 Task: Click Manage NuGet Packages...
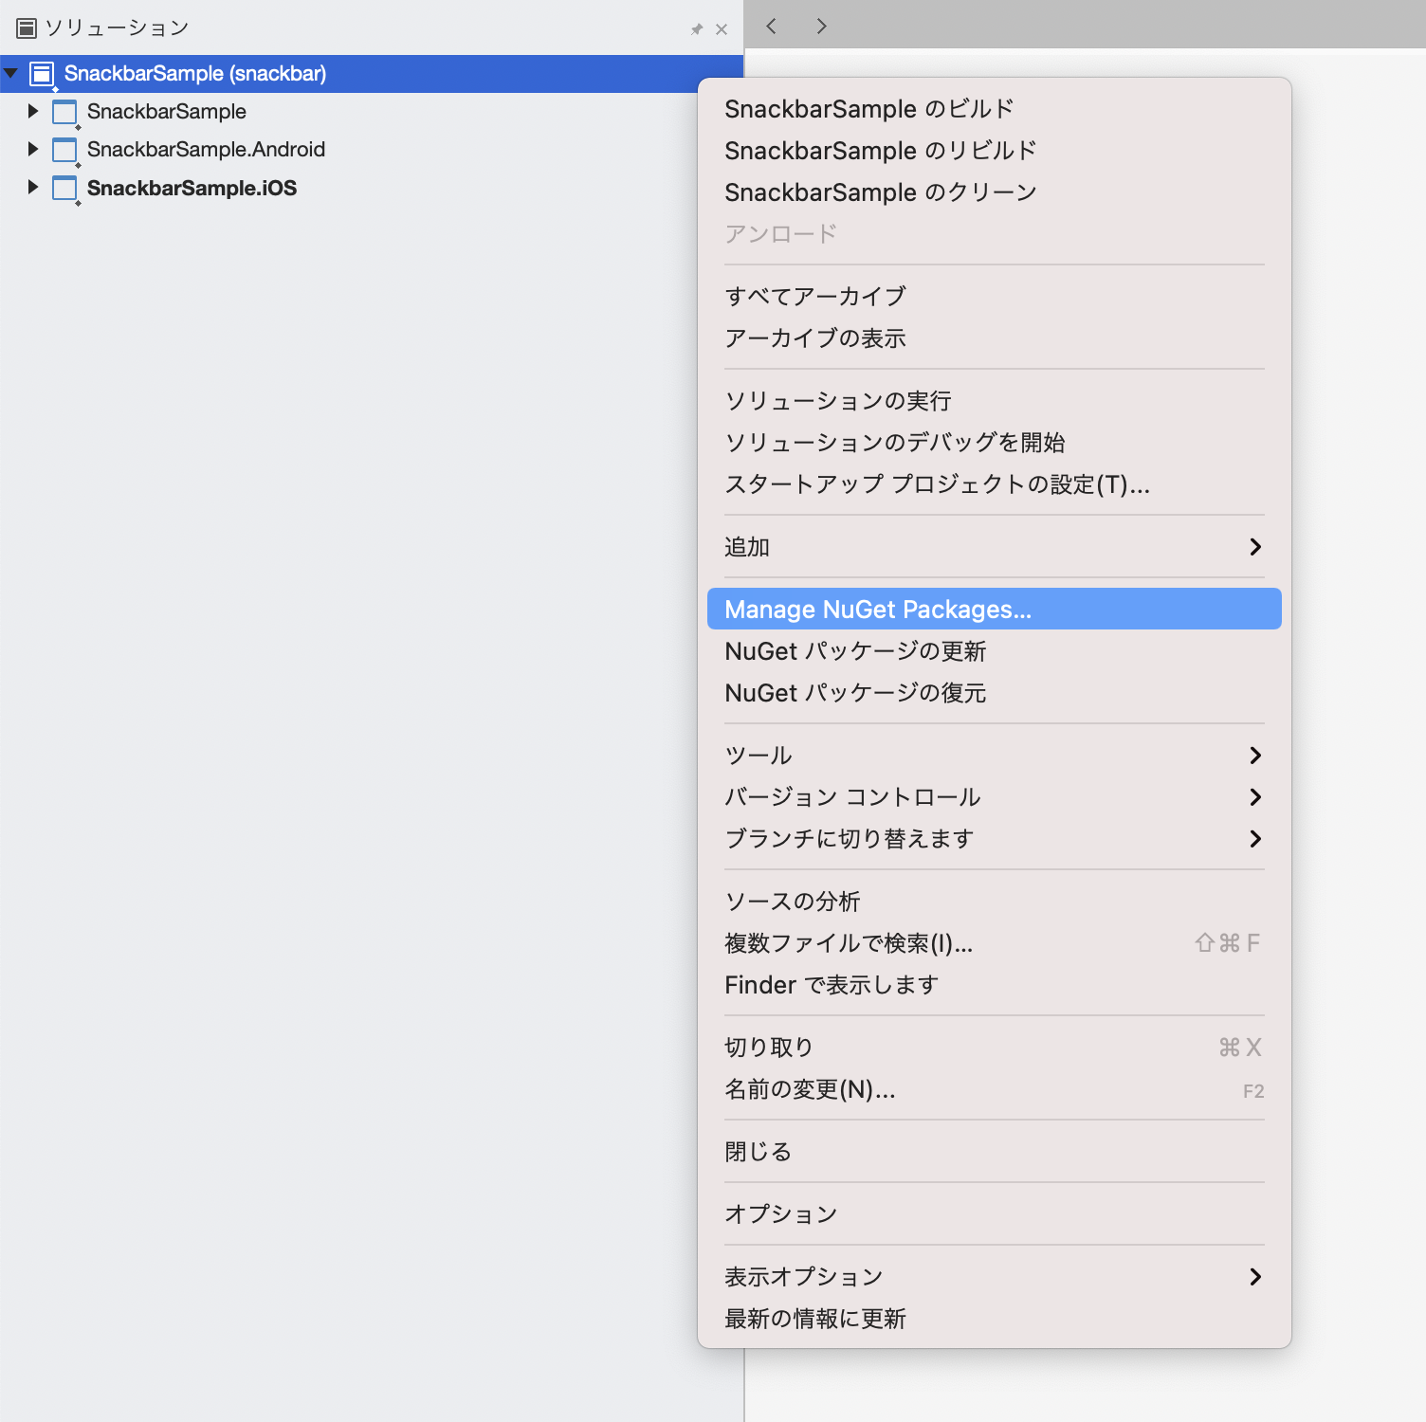tap(995, 610)
